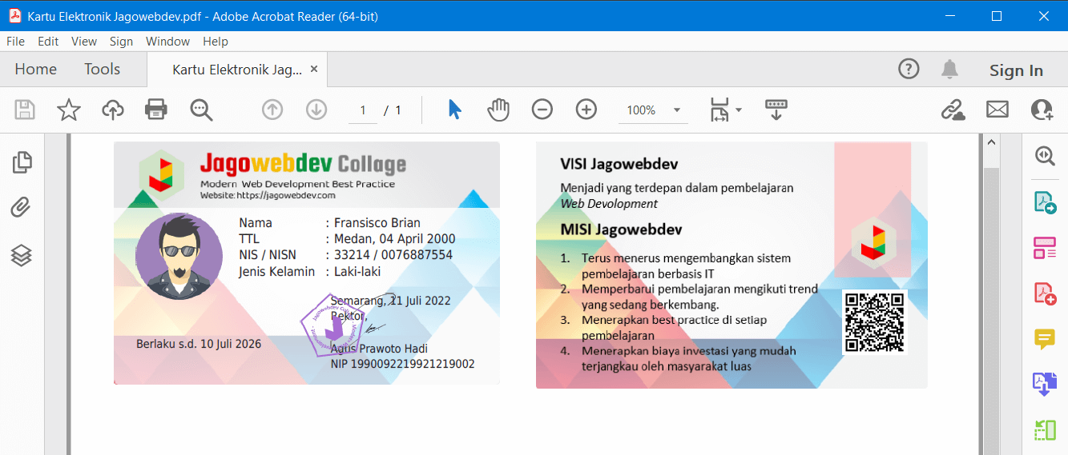This screenshot has height=455, width=1068.
Task: Click the read mode keyboard icon
Action: 776,110
